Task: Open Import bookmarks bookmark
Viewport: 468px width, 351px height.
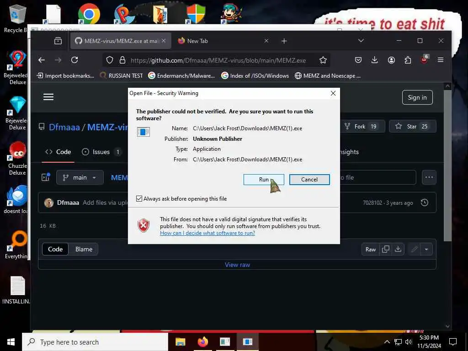Action: point(65,76)
